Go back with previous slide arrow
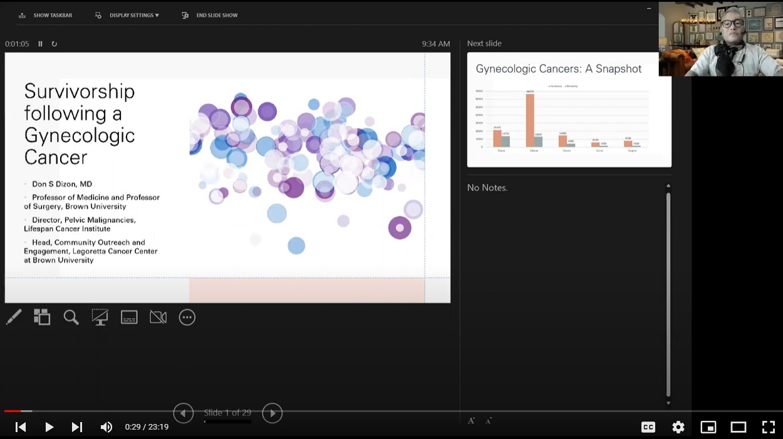 (x=183, y=413)
